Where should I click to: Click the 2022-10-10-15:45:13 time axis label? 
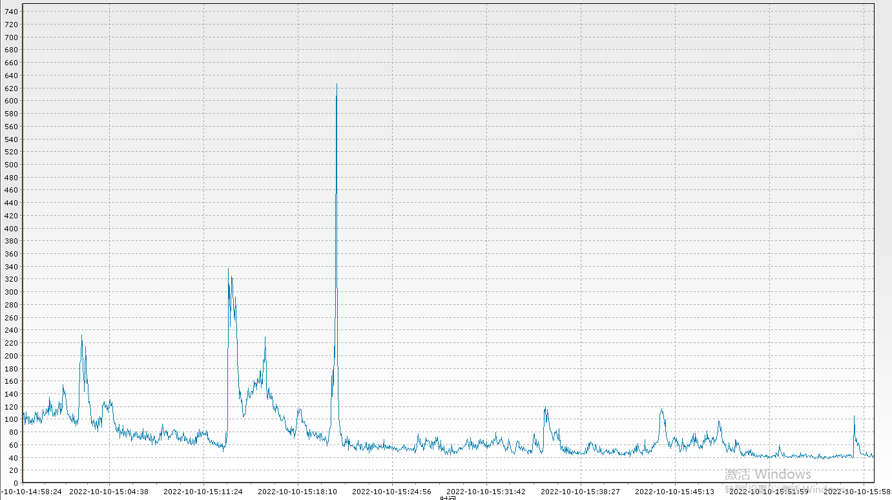pos(674,491)
